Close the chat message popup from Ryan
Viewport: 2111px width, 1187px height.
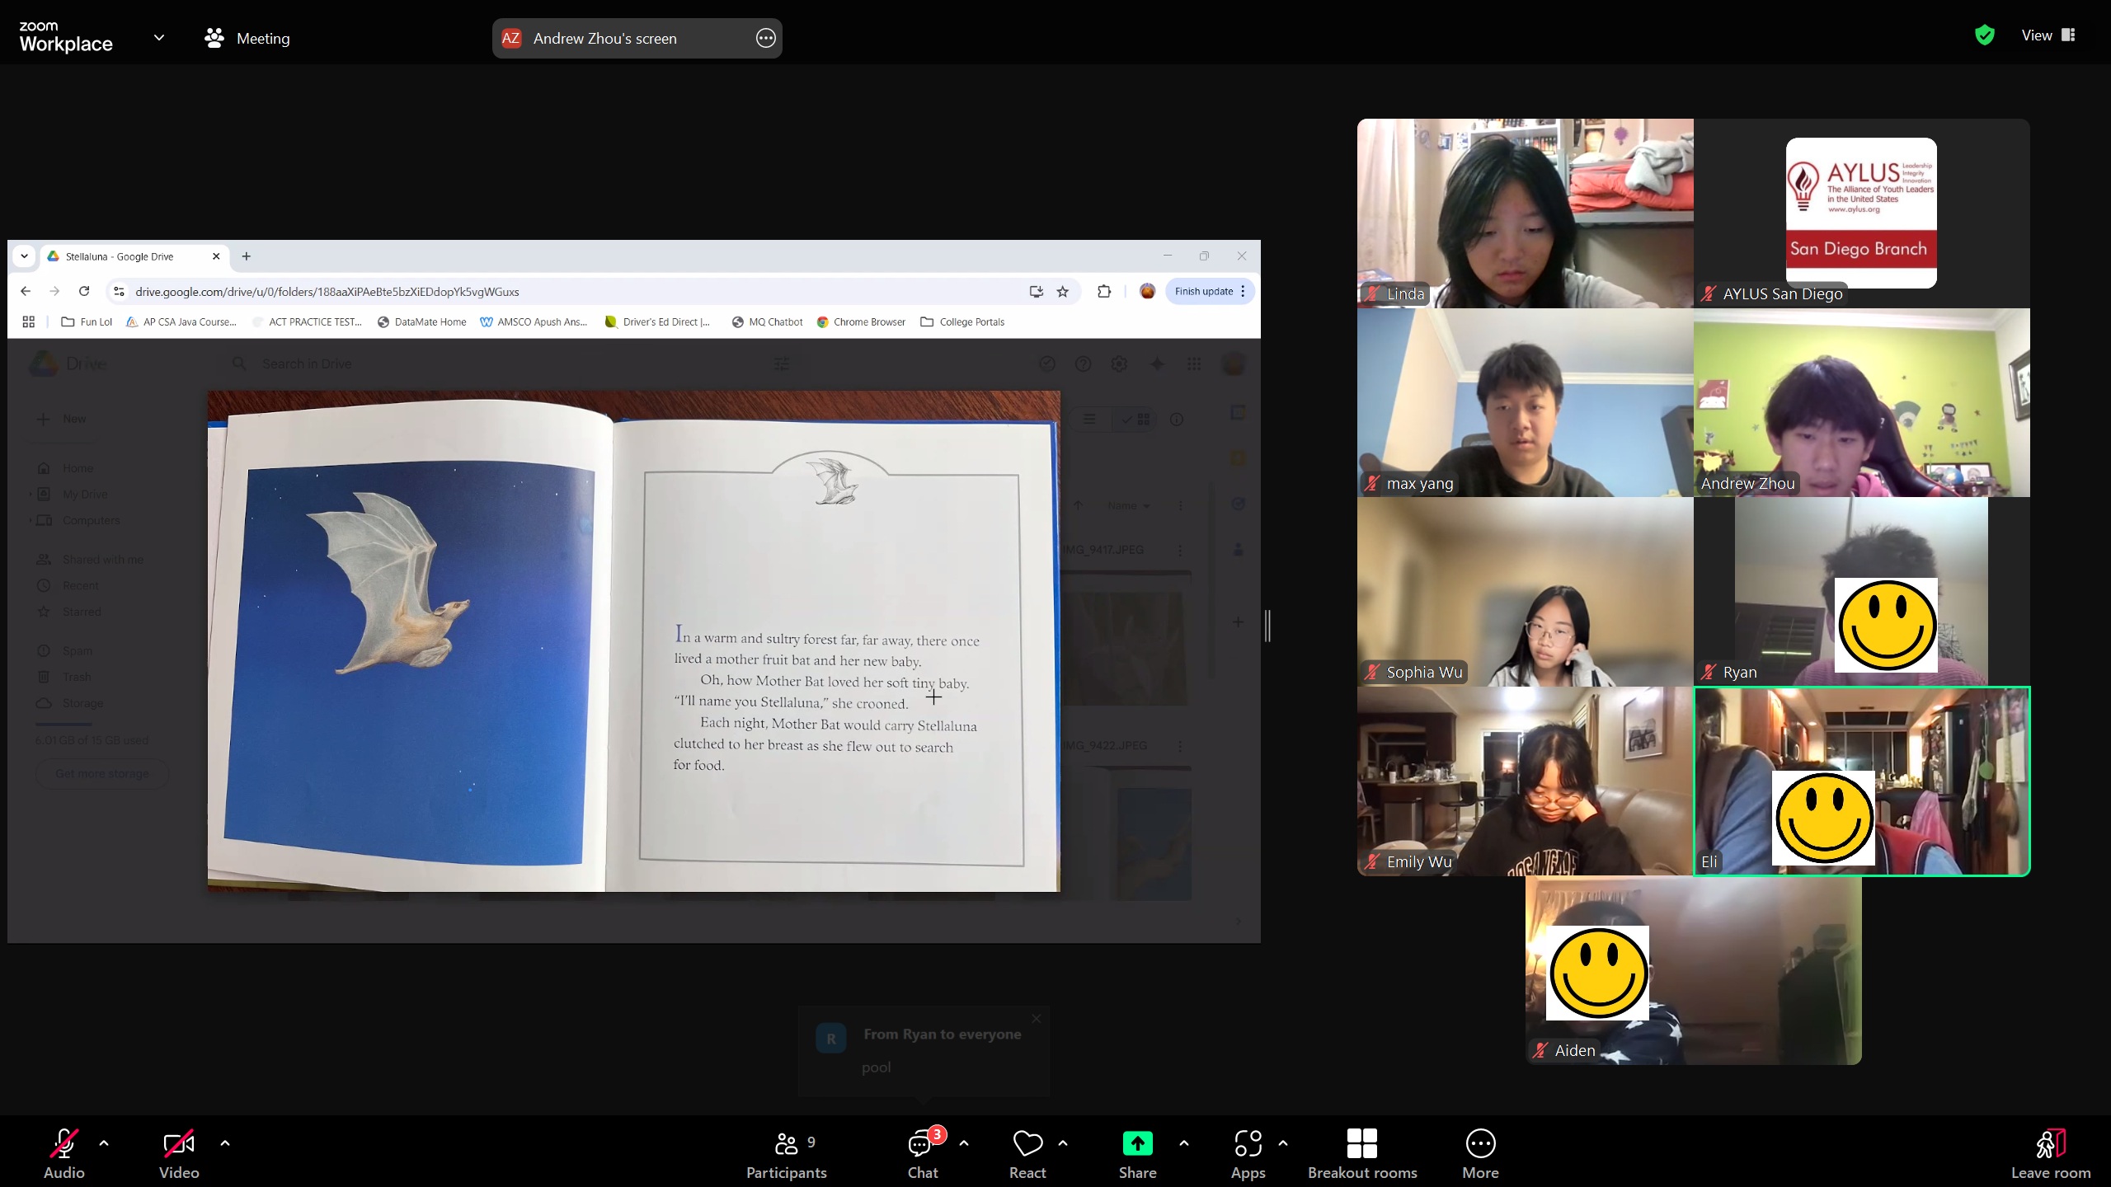[x=1037, y=1019]
